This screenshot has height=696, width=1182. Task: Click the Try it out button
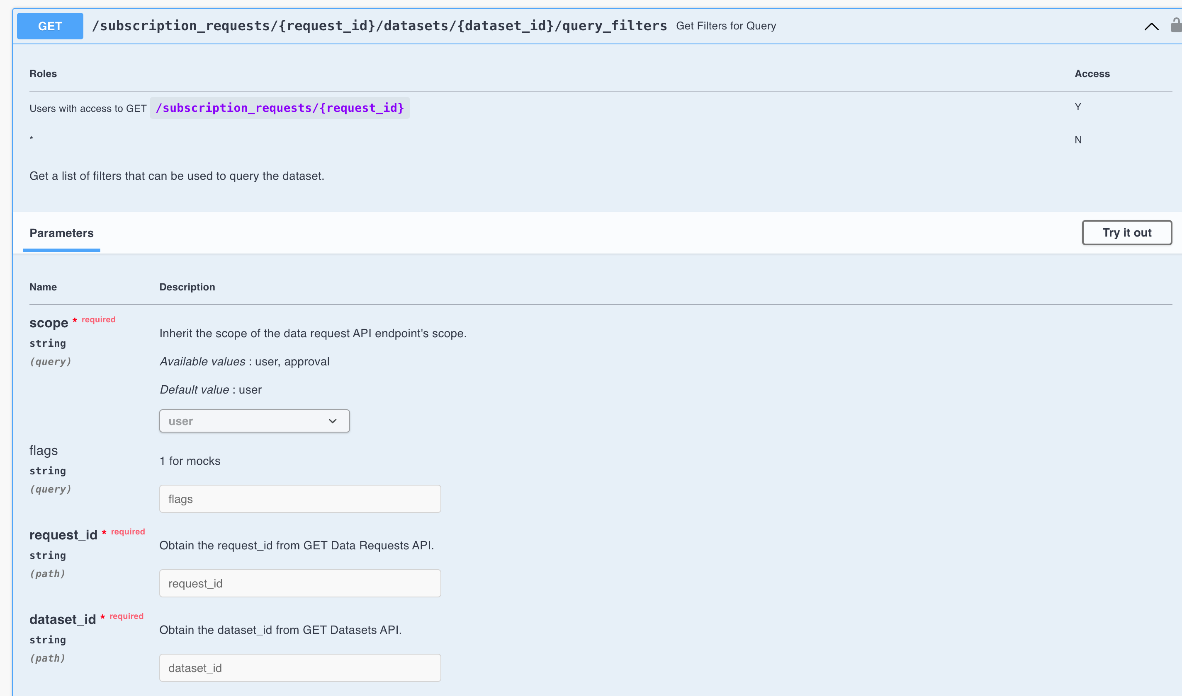click(x=1126, y=233)
